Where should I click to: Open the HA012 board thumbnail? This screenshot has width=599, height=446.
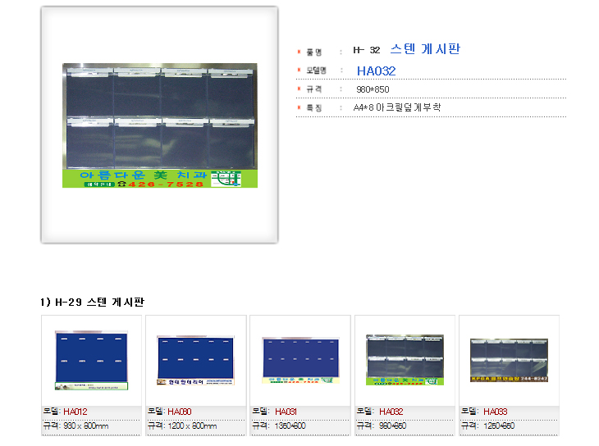click(x=91, y=360)
